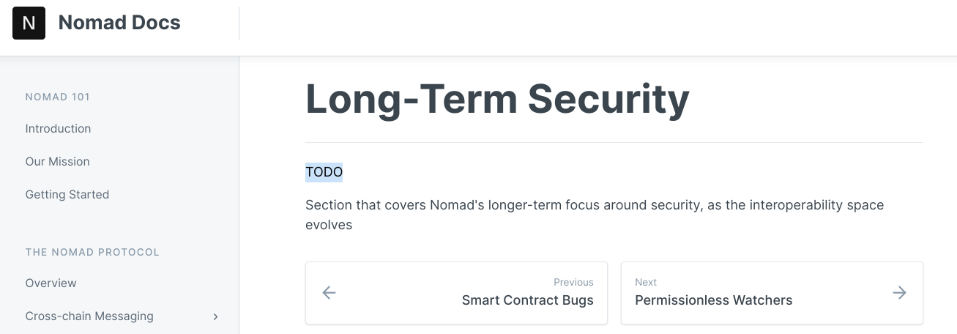Click the Nomad 'N' logo icon
Screen dimensions: 957x334
[29, 23]
